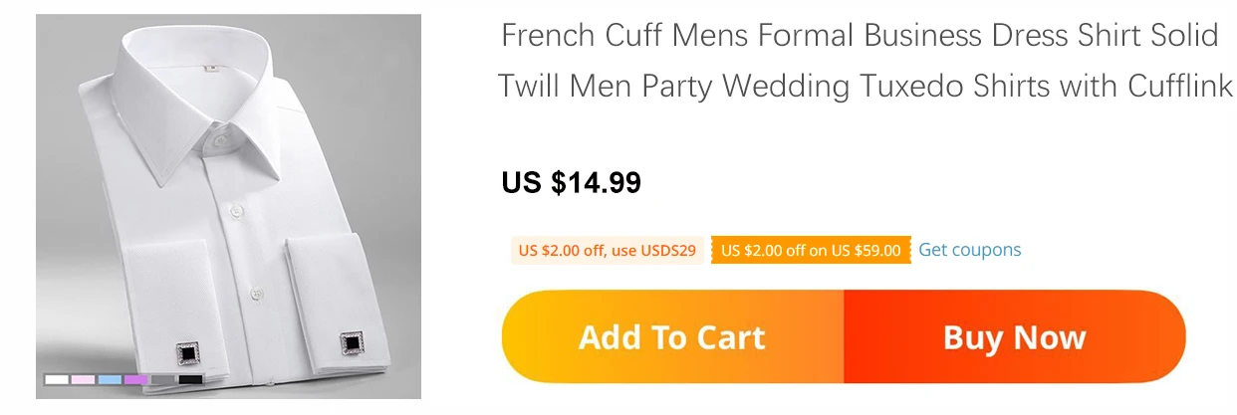Click the Add To Cart button

pos(672,337)
